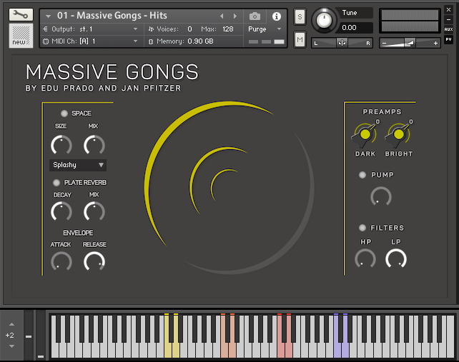The height and width of the screenshot is (362, 459).
Task: Select the next instrument arrow
Action: 235,16
